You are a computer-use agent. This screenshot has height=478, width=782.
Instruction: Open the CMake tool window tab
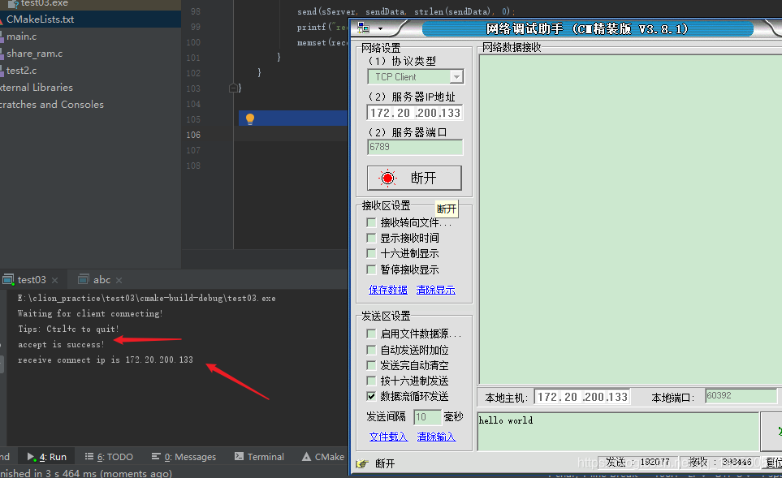(x=323, y=457)
